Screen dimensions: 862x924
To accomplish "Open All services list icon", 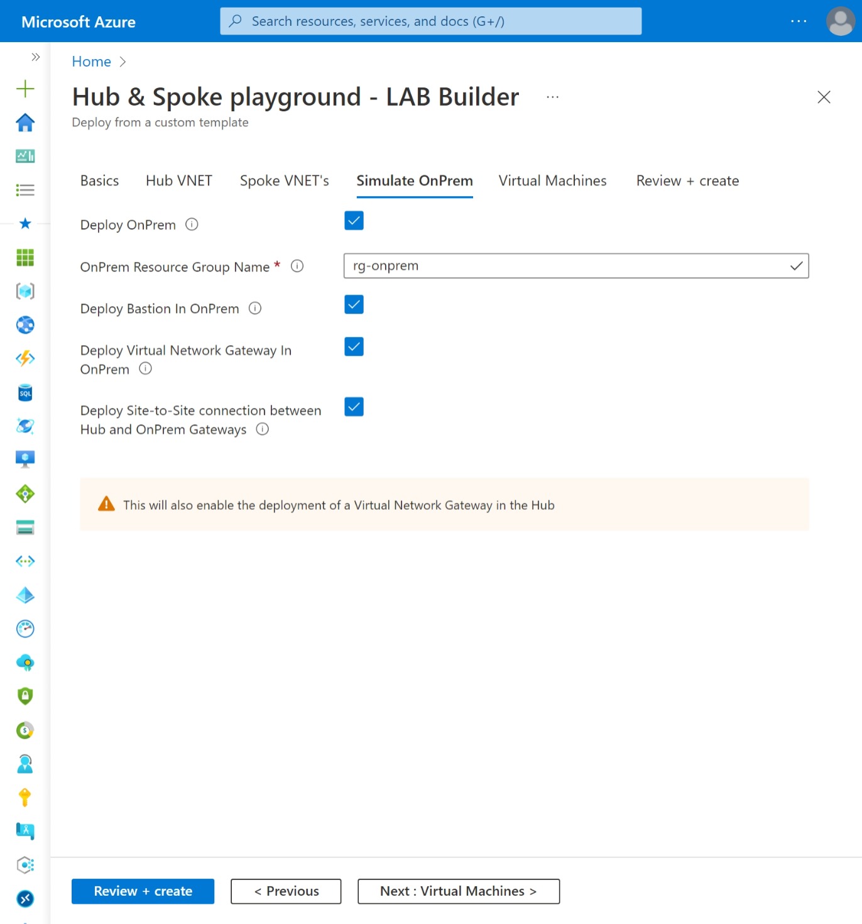I will pos(25,190).
